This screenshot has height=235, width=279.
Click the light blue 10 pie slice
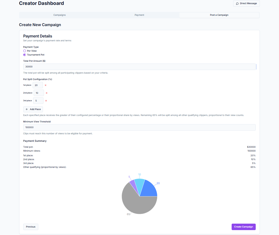pyautogui.click(x=140, y=185)
